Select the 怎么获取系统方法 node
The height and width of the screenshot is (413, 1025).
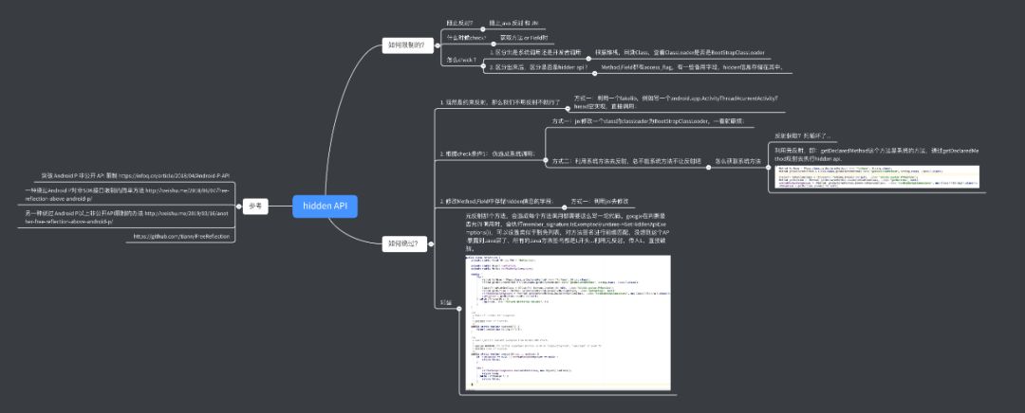pos(738,161)
